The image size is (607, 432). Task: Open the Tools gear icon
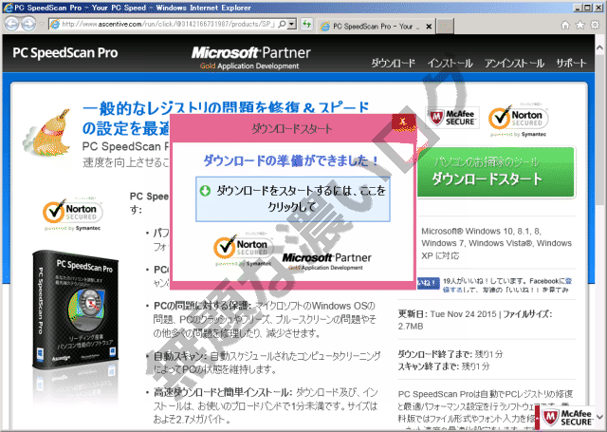pos(595,25)
